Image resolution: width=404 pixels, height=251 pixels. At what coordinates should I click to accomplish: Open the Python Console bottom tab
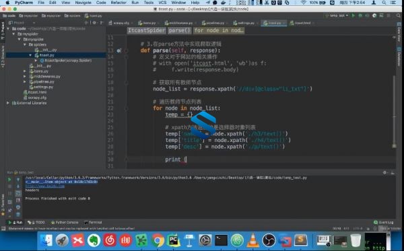click(x=65, y=223)
